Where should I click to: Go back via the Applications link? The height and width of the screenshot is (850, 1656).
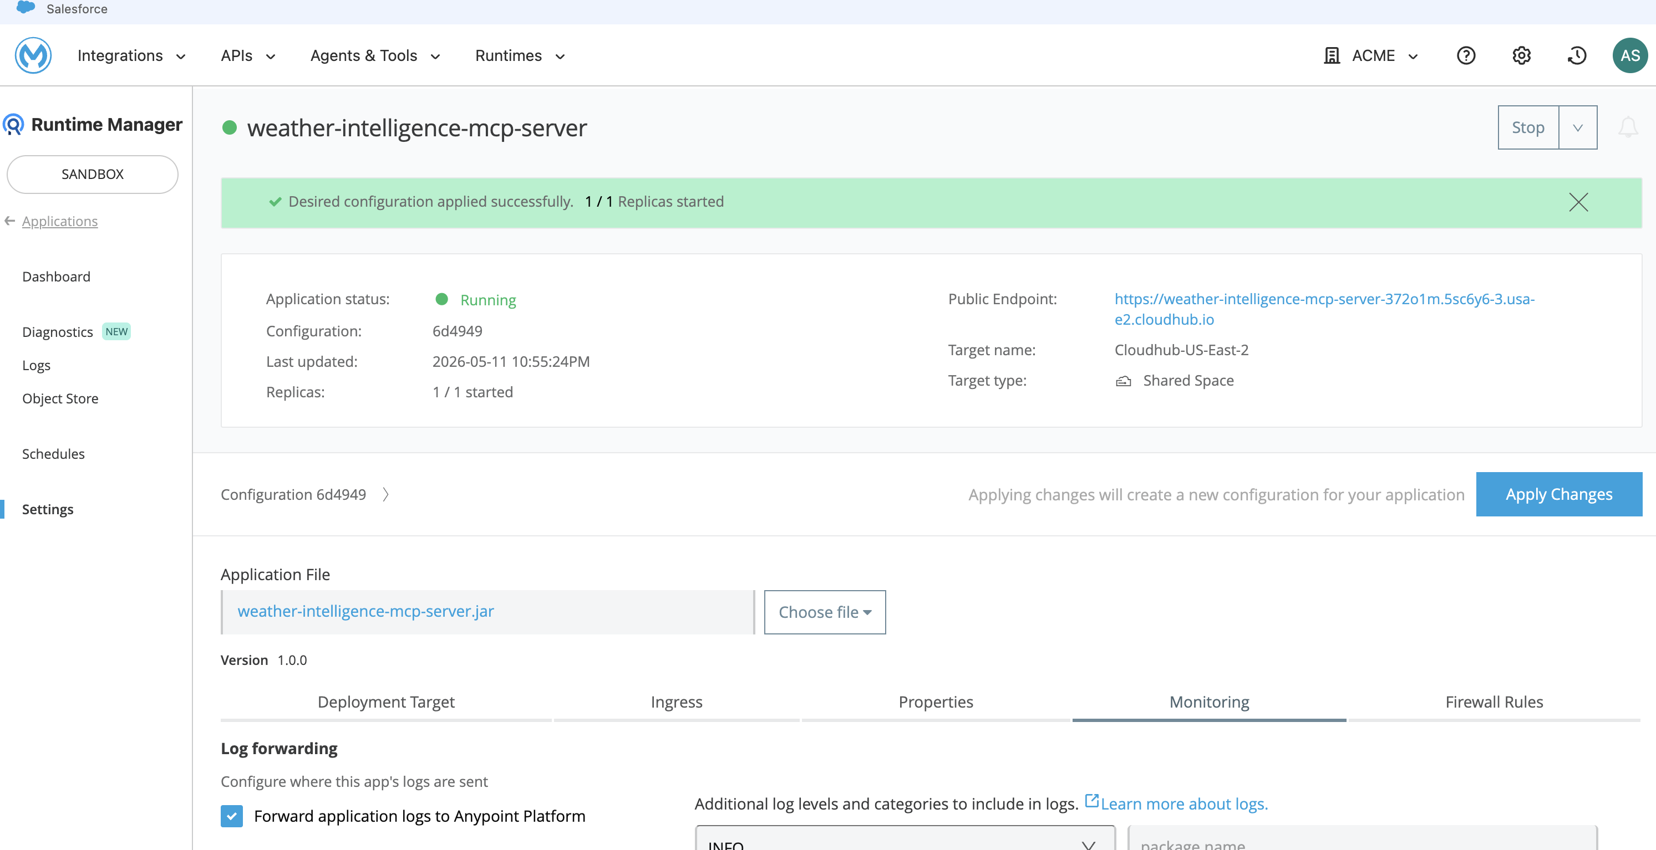60,221
